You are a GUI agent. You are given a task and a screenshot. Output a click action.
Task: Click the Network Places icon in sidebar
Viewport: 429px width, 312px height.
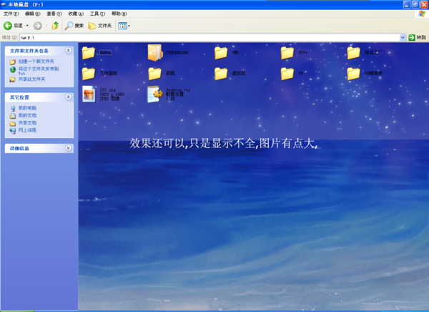coord(13,131)
